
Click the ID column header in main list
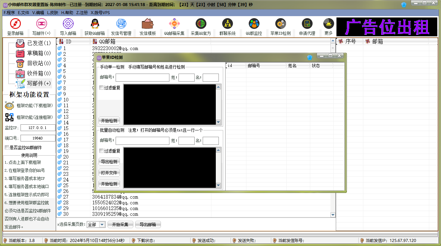point(73,42)
